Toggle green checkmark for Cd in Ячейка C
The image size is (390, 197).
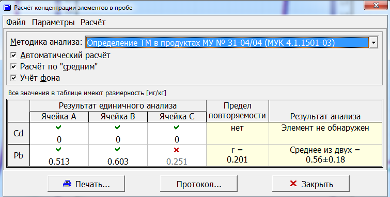coord(176,128)
